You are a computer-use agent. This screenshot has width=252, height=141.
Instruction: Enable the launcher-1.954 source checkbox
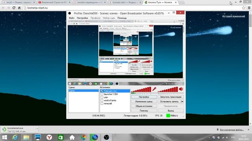coord(102,94)
